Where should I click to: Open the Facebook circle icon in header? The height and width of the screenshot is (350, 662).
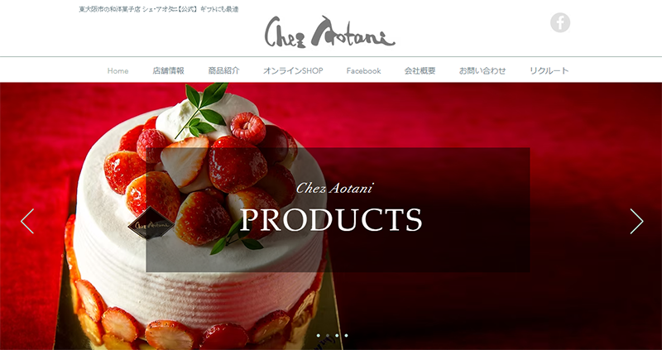click(x=560, y=22)
